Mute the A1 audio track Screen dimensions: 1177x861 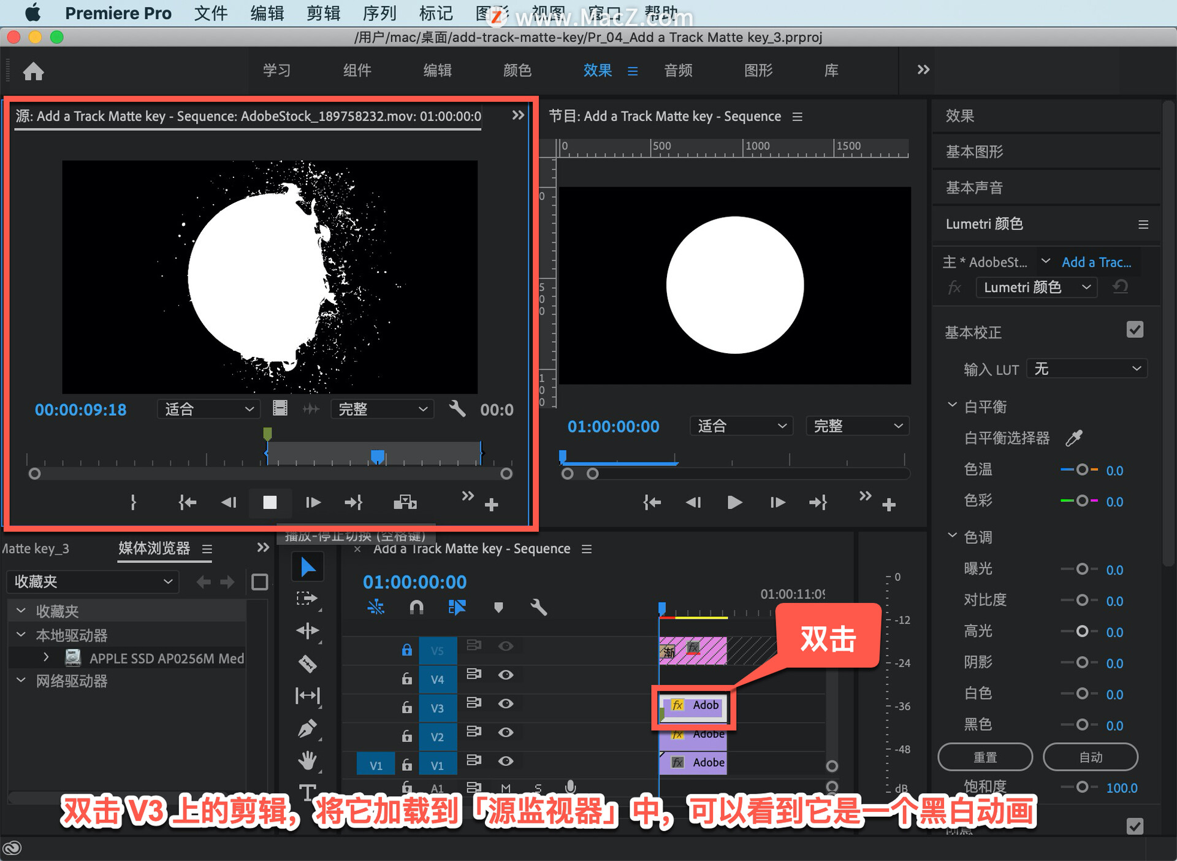coord(505,788)
